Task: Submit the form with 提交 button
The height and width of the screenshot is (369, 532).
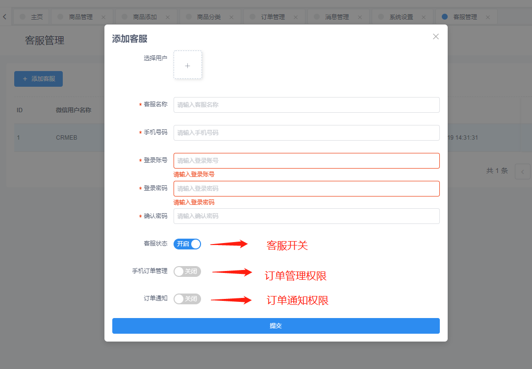Action: point(276,326)
